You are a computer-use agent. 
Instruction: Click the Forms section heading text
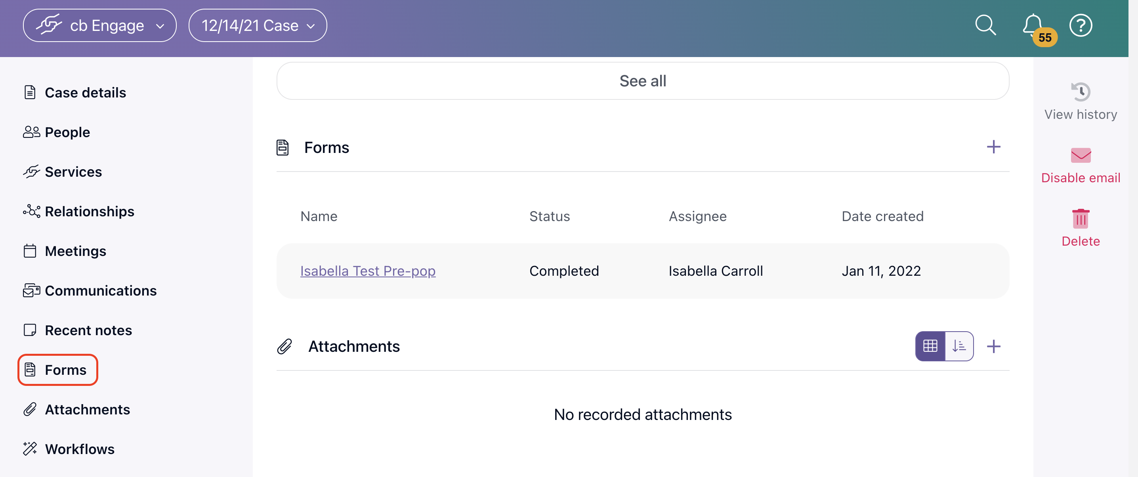click(x=327, y=147)
